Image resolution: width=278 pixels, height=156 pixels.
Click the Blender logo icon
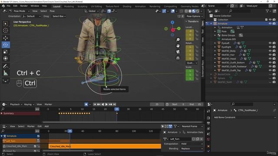point(3,6)
